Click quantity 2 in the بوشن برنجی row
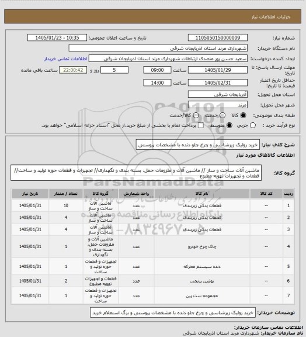 pyautogui.click(x=66, y=281)
